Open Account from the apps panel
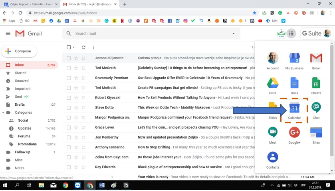Viewport: 335px width, 191px height. (x=273, y=61)
